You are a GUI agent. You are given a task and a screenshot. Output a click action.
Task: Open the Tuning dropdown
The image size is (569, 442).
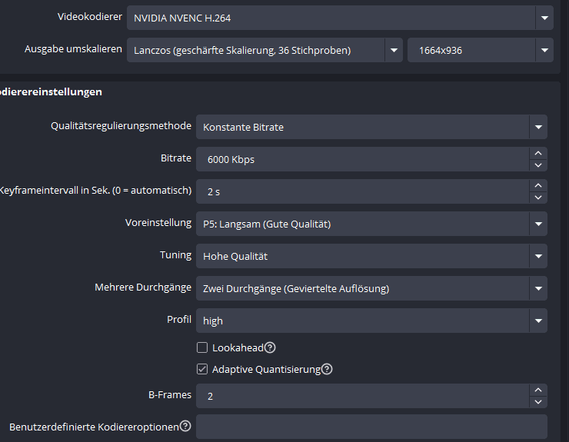(x=538, y=256)
